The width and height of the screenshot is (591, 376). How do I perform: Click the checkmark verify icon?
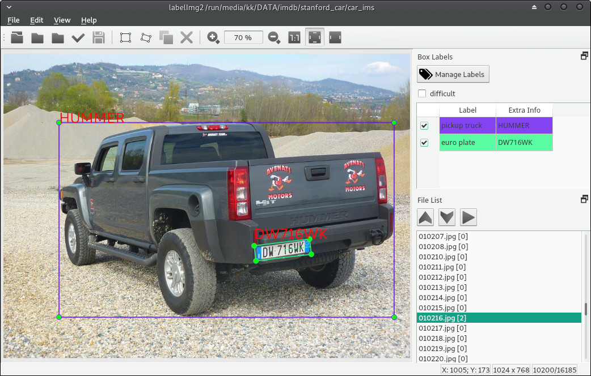[78, 37]
